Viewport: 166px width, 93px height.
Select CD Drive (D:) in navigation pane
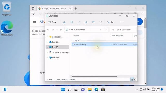point(59,52)
